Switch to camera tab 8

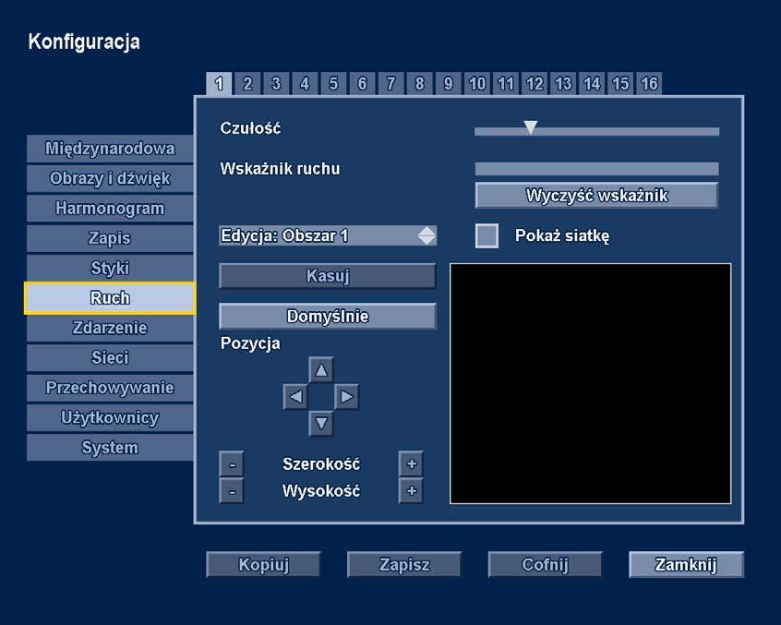419,83
